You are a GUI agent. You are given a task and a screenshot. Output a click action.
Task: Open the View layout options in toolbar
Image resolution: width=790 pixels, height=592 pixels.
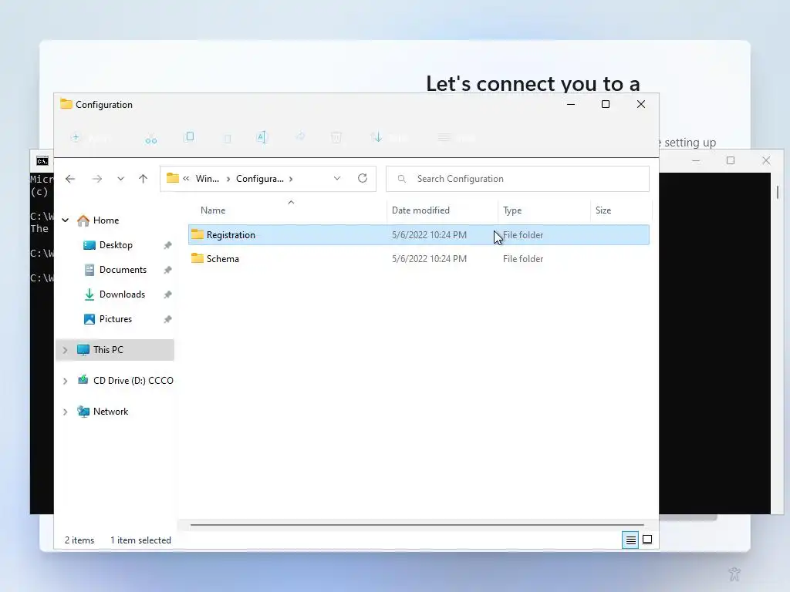click(456, 137)
